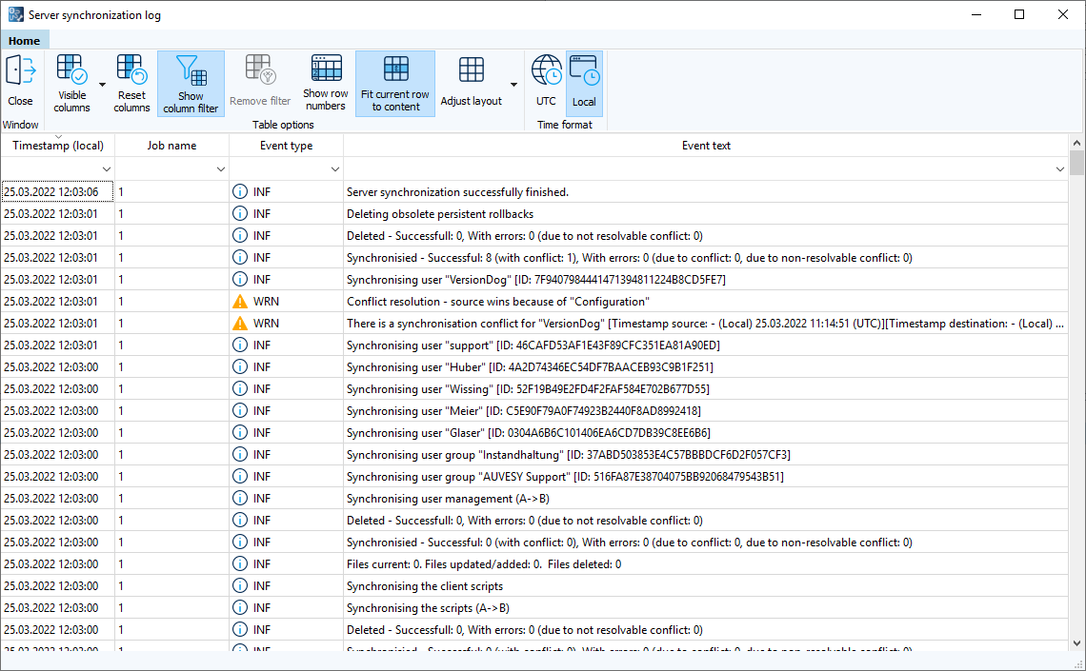The height and width of the screenshot is (671, 1086).
Task: Open the Timestamp column filter dropdown
Action: click(x=106, y=168)
